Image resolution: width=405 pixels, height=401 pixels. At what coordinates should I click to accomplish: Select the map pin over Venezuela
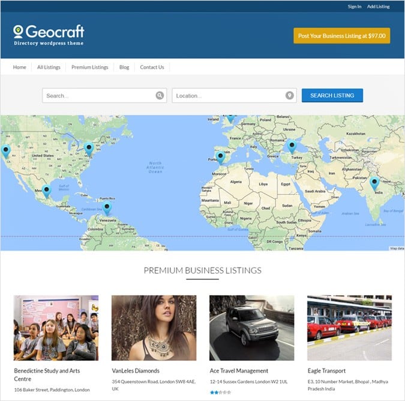coord(107,208)
